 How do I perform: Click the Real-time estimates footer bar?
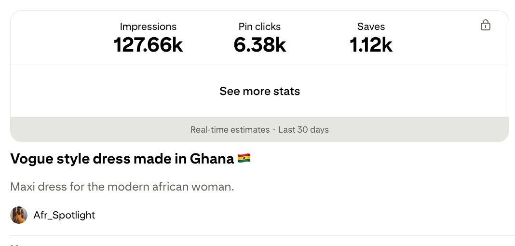click(259, 130)
